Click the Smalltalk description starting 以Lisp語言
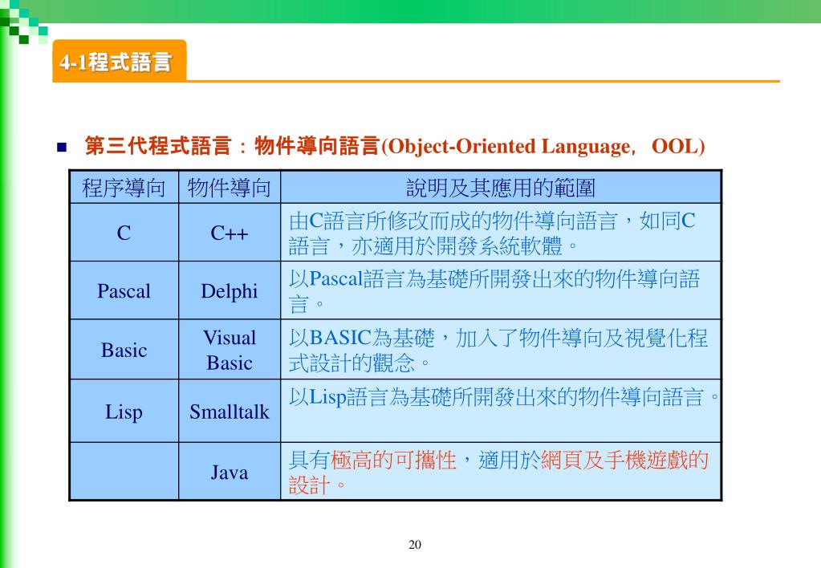 click(501, 411)
